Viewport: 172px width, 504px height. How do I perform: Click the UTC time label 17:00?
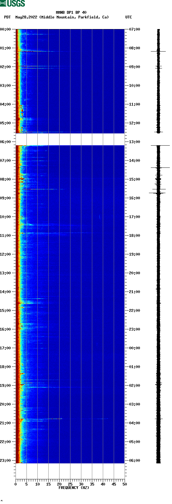(135, 217)
